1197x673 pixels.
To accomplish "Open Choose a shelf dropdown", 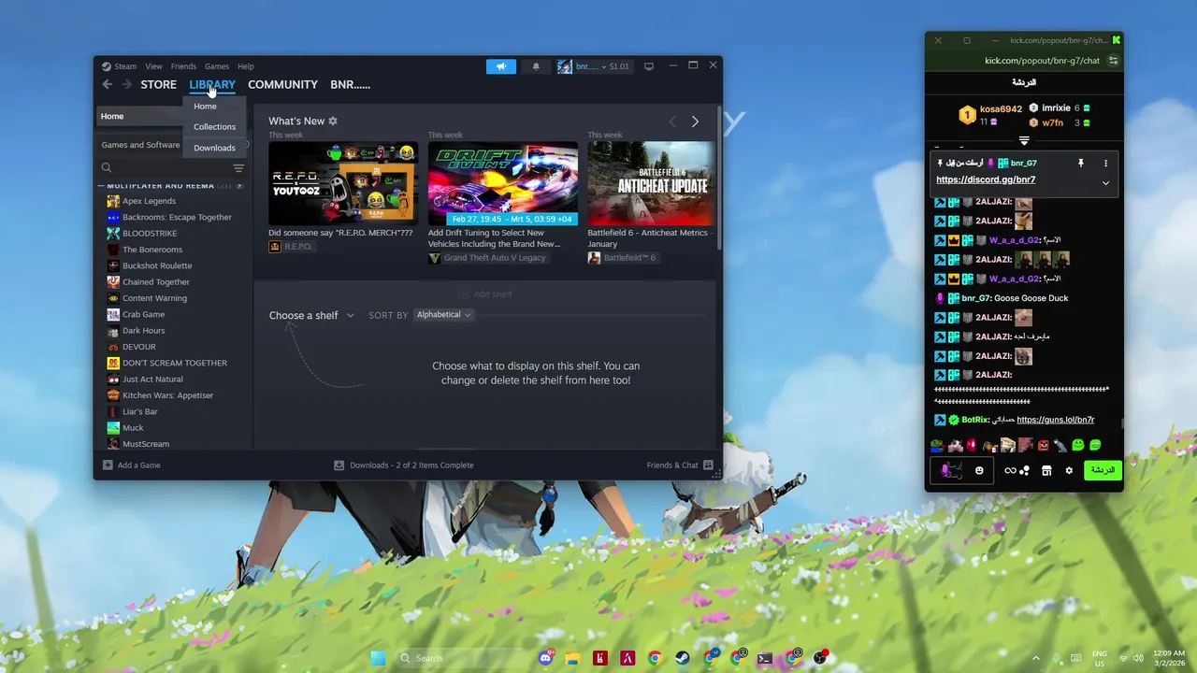I will click(311, 315).
